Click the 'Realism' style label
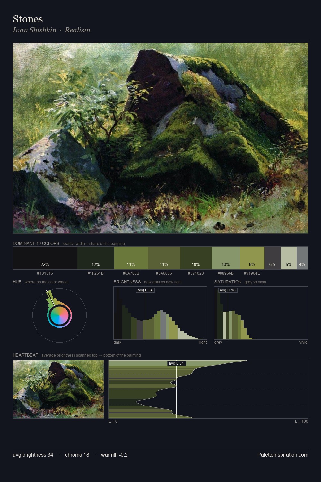This screenshot has width=321, height=482. (x=77, y=30)
